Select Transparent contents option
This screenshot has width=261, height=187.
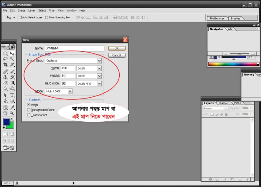tap(29, 115)
